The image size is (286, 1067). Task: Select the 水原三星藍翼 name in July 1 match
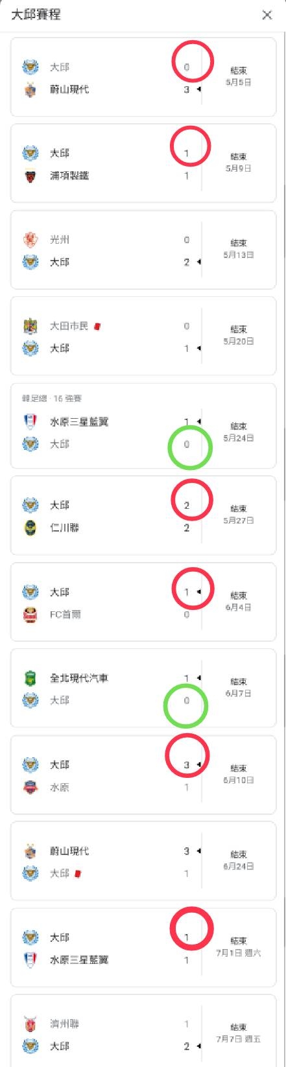79,960
